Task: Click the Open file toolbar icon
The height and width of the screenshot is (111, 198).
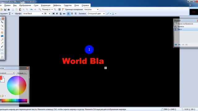Action: [2, 10]
